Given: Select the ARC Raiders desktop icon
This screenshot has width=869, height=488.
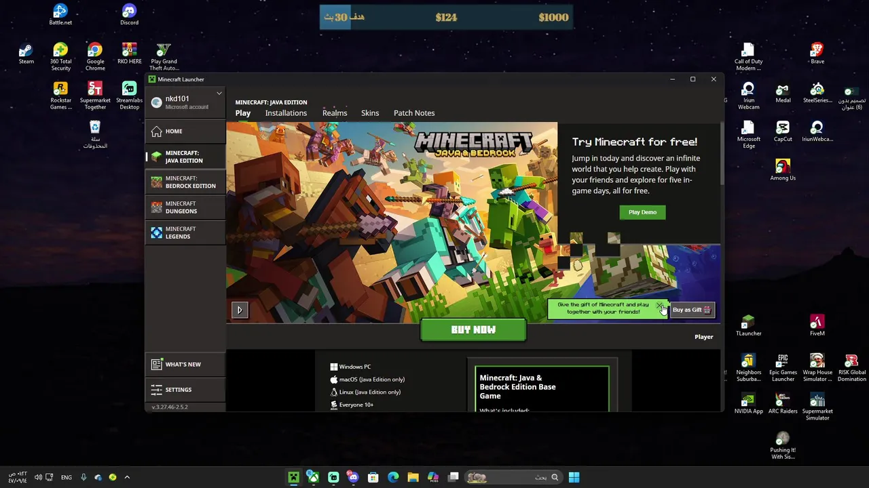Looking at the screenshot, I should click(783, 403).
